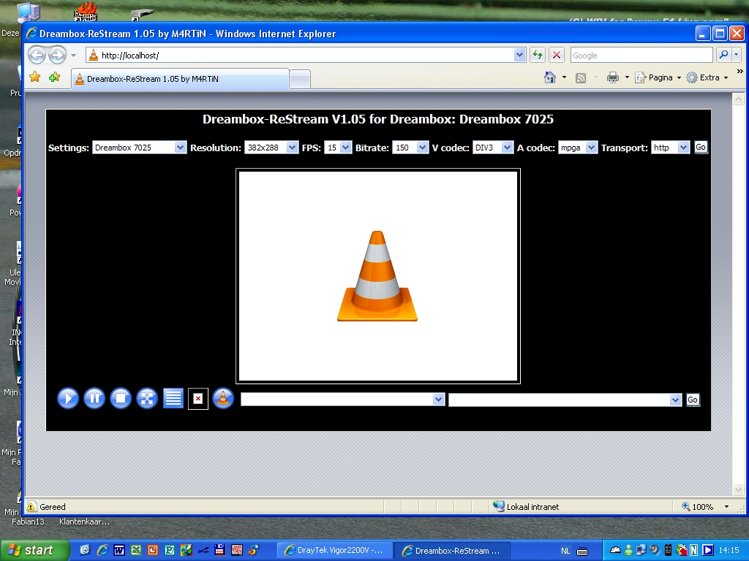Click the Print icon
The image size is (749, 561).
[x=613, y=77]
